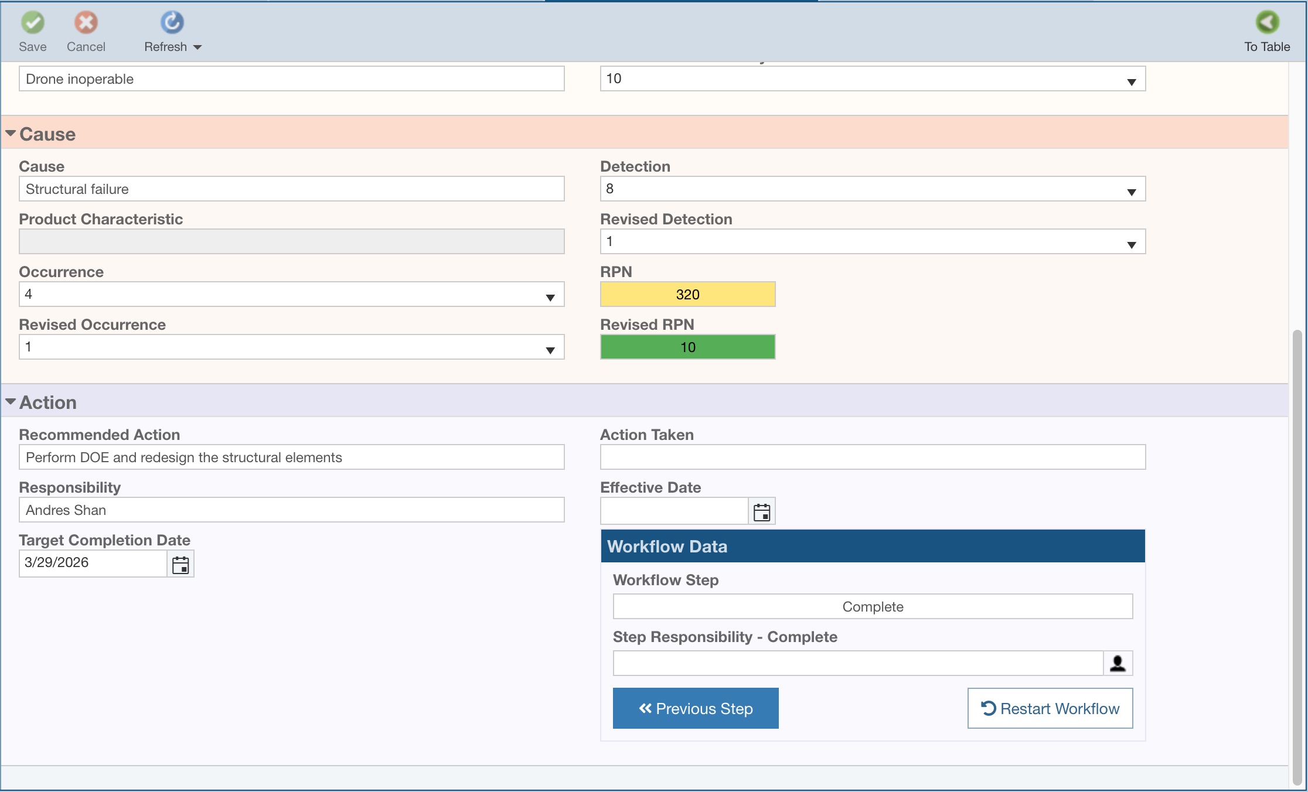Click the green Save checkmark icon
This screenshot has height=792, width=1308.
tap(33, 23)
